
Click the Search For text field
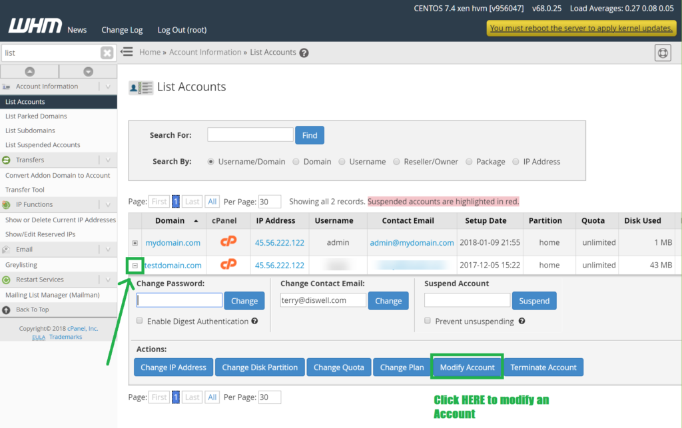(250, 134)
